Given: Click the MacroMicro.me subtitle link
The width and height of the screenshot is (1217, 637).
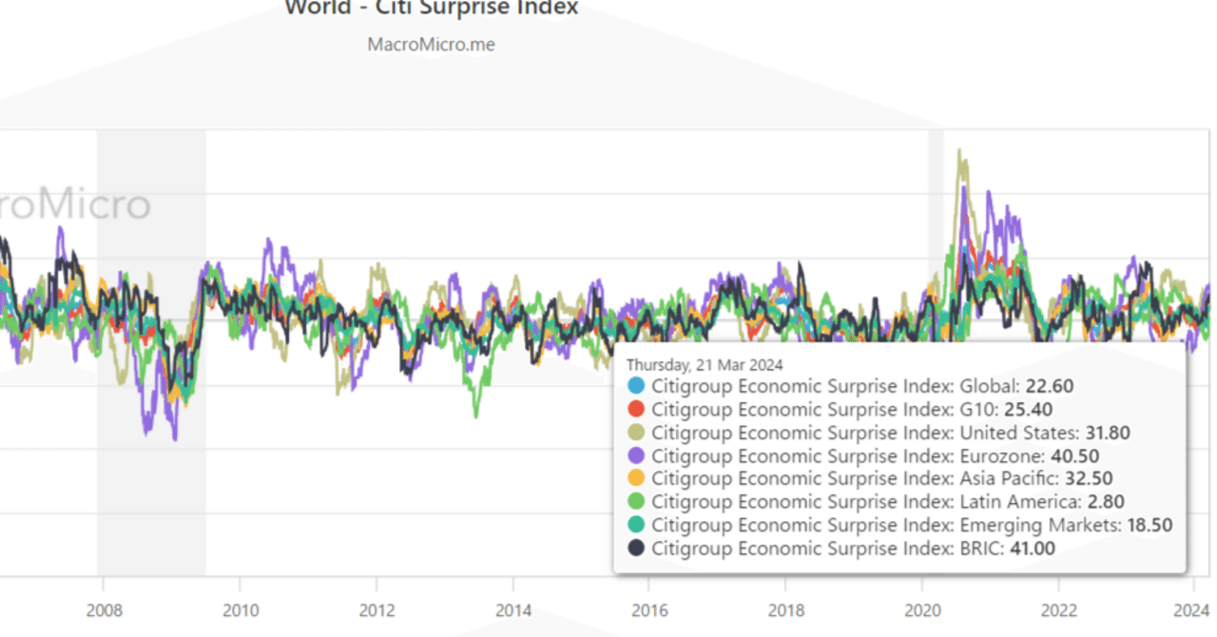Looking at the screenshot, I should click(431, 44).
